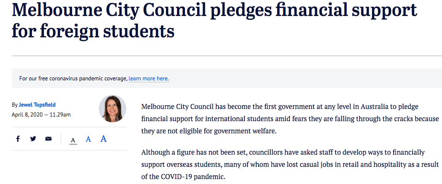Share the article on Twitter

point(33,139)
